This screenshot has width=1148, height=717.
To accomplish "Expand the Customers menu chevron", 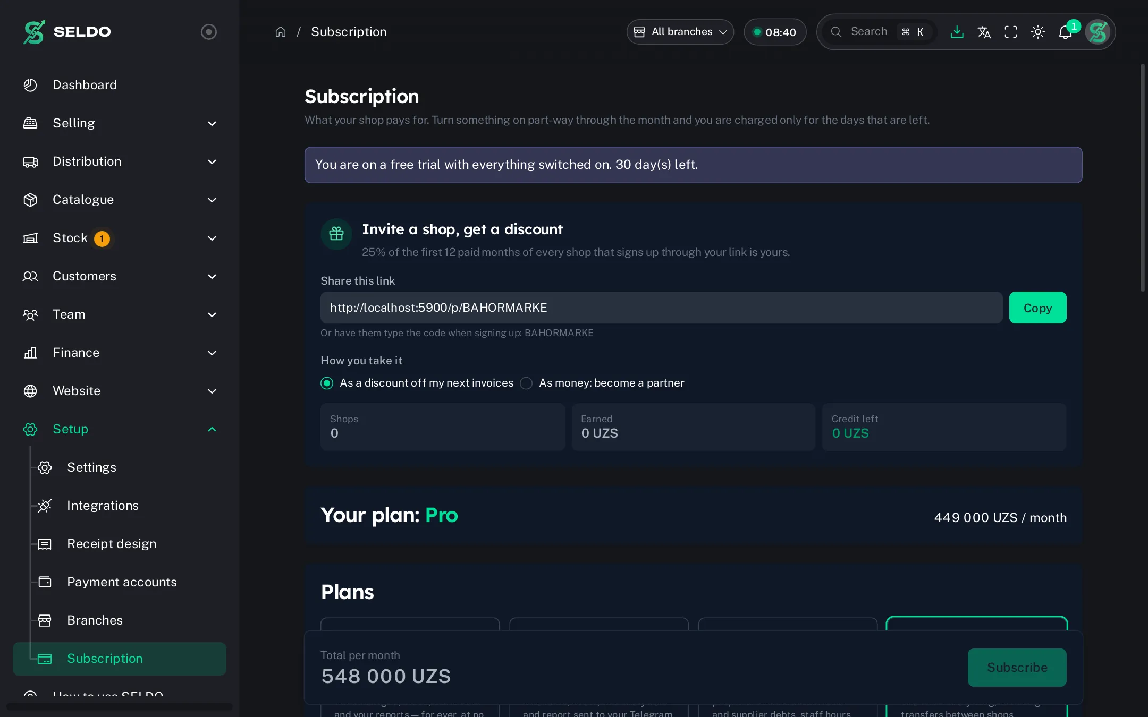I will coord(212,276).
